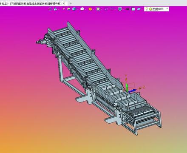187x153 pixels.
Task: Expand the arrow beside blue cube icon
Action: click(77, 9)
